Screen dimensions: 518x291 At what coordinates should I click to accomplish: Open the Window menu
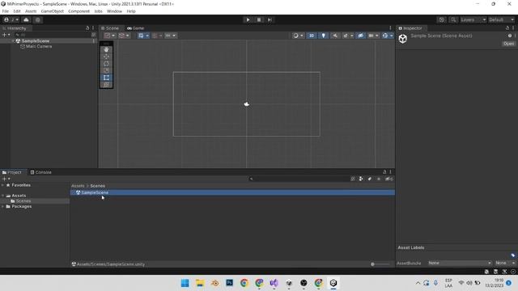[x=114, y=11]
